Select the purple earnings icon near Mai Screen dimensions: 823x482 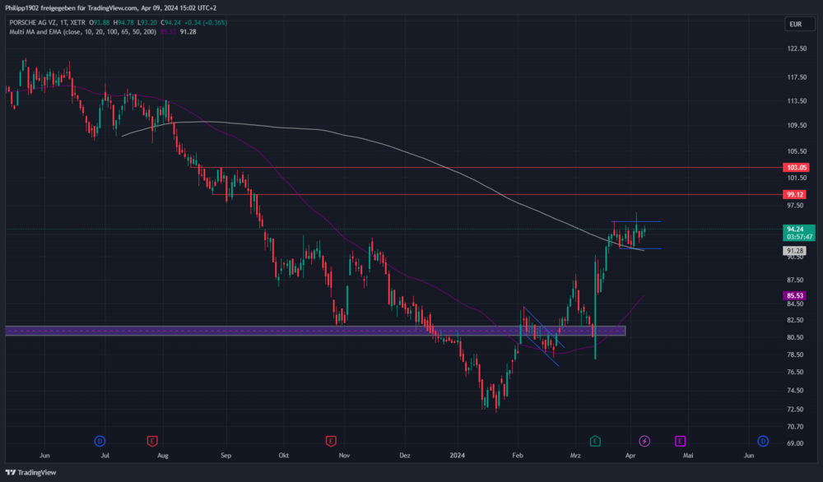click(681, 441)
